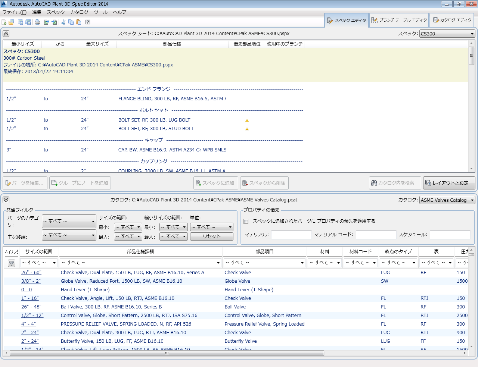478x367 pixels.
Task: Click the Import from Excel icon
Action: pyautogui.click(x=54, y=22)
